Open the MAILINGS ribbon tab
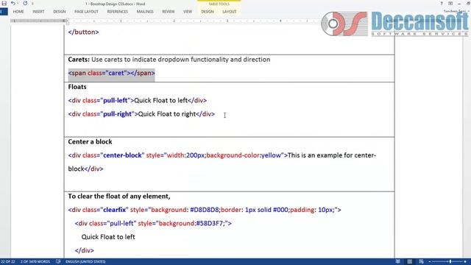The height and width of the screenshot is (265, 471). [x=145, y=12]
